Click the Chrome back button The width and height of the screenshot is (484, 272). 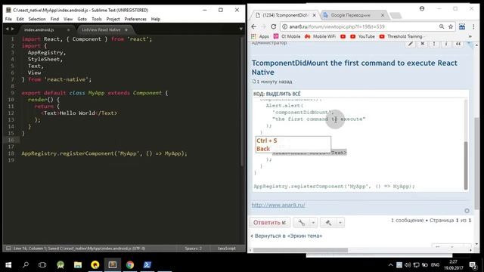[254, 27]
